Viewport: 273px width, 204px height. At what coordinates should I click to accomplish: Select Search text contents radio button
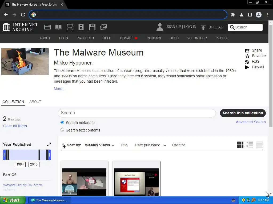(x=62, y=130)
